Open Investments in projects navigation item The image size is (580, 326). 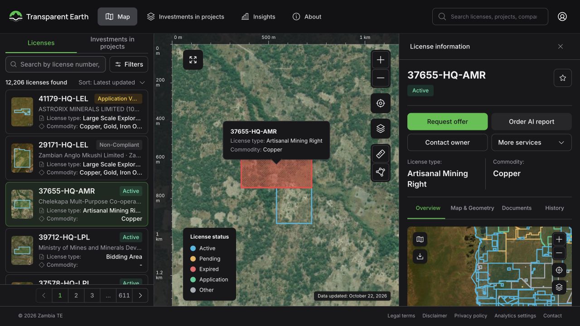[x=186, y=17]
